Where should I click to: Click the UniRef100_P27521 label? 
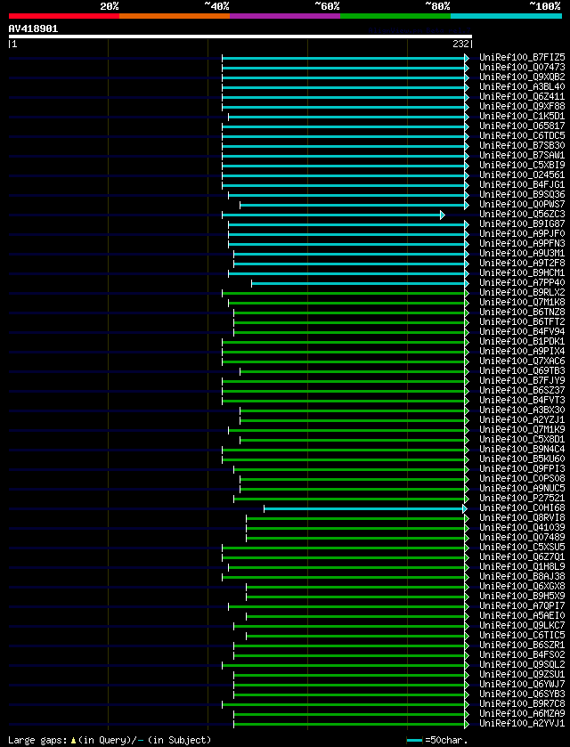click(x=522, y=499)
